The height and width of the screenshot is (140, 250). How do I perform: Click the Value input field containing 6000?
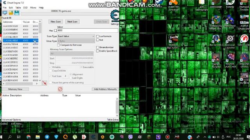pos(87,30)
